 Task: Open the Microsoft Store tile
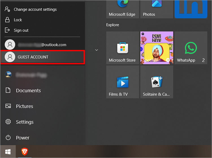(123, 48)
